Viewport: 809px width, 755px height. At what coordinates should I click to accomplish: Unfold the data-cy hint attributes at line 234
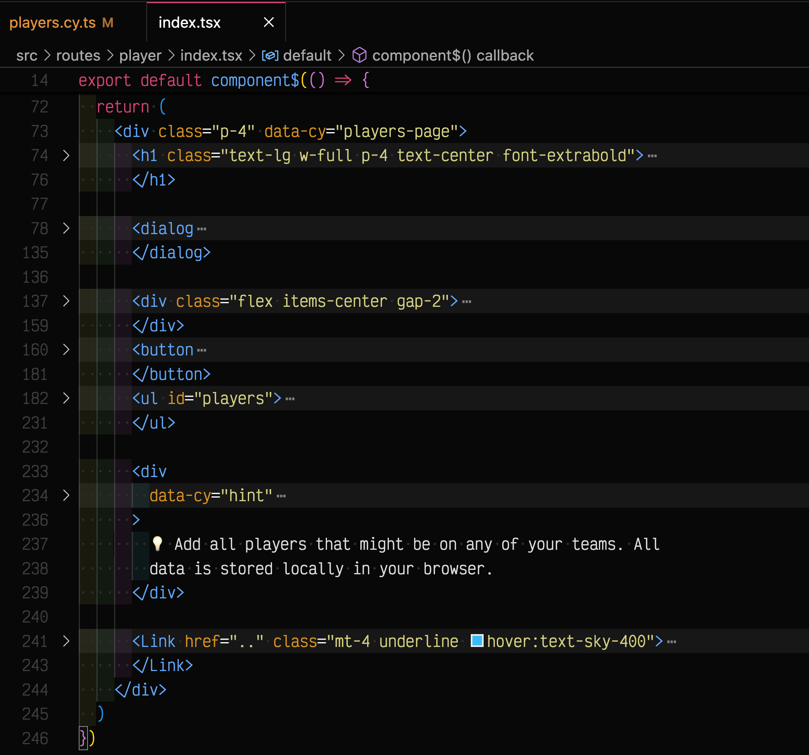(66, 496)
